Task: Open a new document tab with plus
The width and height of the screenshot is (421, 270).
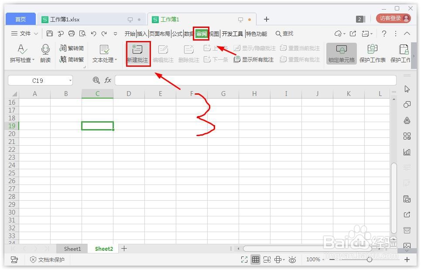Action: click(267, 19)
